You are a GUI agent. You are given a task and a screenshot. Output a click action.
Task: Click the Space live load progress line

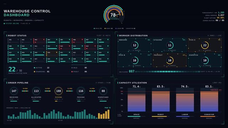tap(136, 116)
